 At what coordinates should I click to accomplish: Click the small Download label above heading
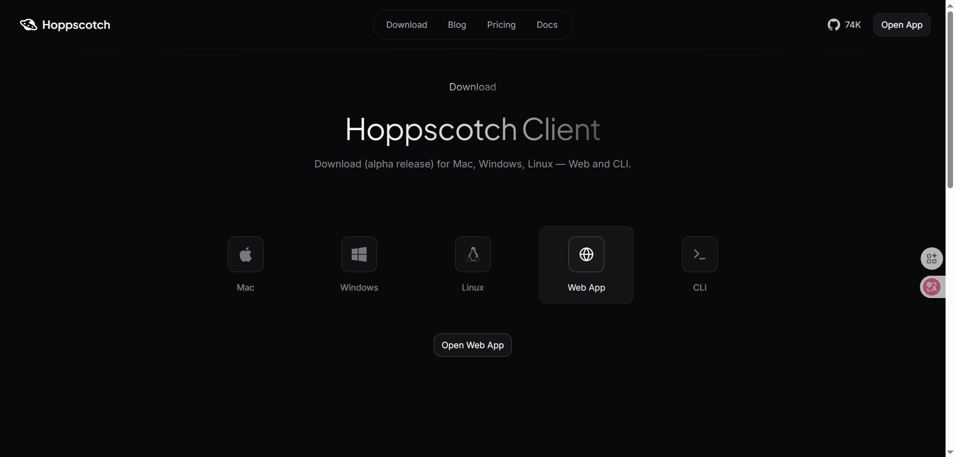(x=473, y=87)
